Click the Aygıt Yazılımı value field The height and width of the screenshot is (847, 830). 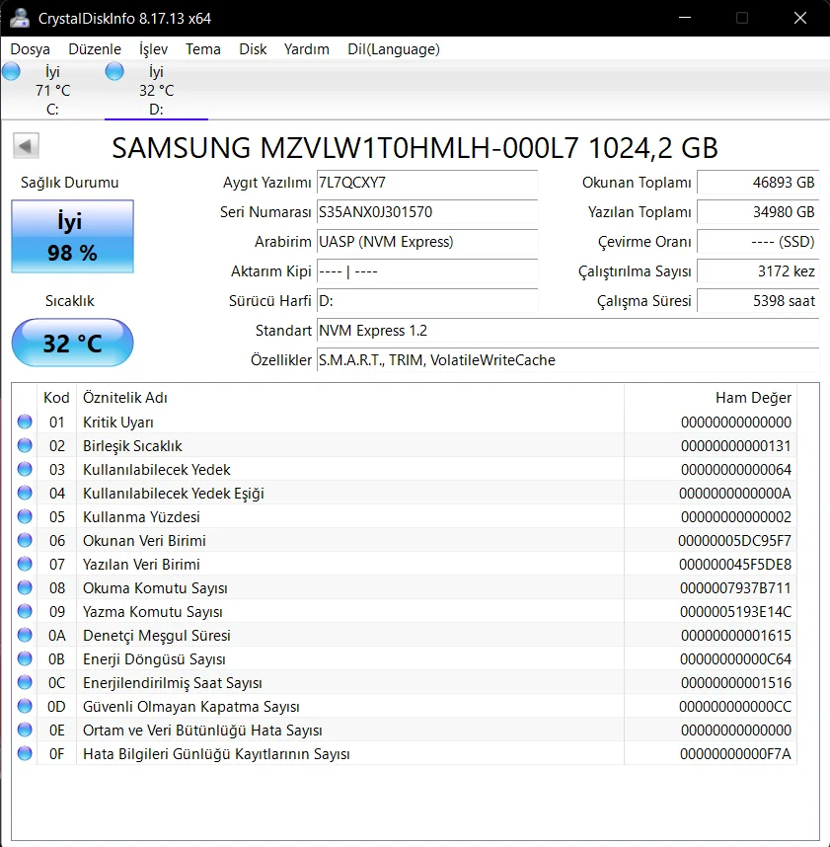(426, 183)
